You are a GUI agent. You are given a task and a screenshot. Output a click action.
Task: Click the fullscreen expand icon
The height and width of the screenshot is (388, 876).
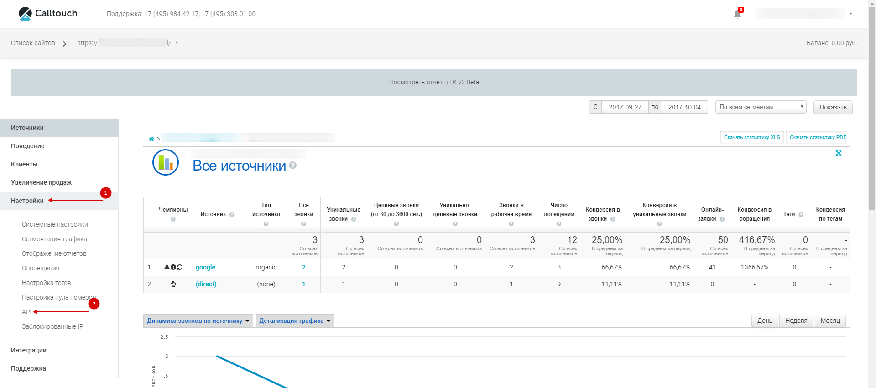coord(839,153)
